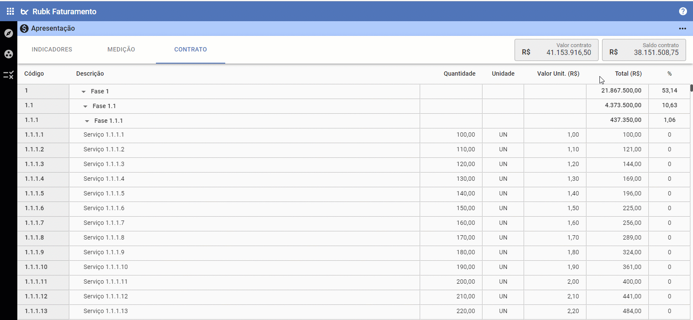Switch to the Indicadores tab

coord(52,49)
